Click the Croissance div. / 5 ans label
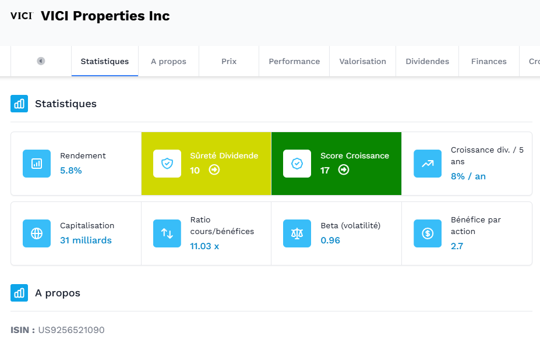 [x=488, y=155]
